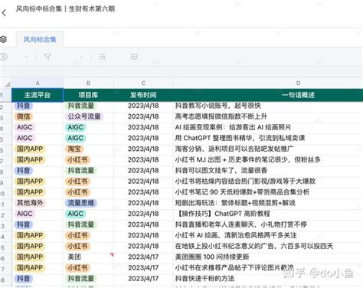Image resolution: width=363 pixels, height=288 pixels.
Task: Click cell 抖音可以图文挂车了，流量很香
Action: click(x=221, y=170)
